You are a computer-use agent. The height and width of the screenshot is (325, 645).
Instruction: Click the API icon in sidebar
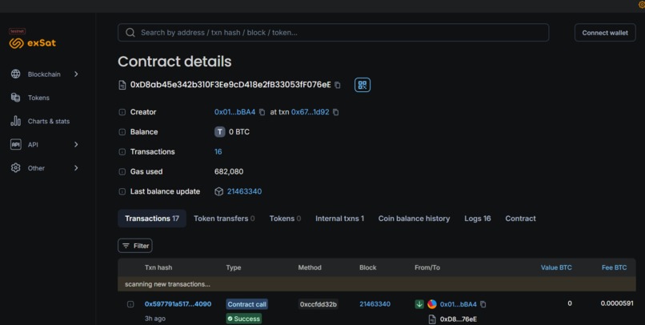coord(16,144)
